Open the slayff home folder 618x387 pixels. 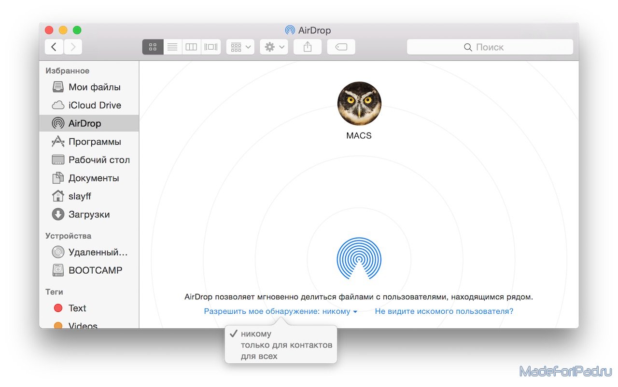click(89, 196)
